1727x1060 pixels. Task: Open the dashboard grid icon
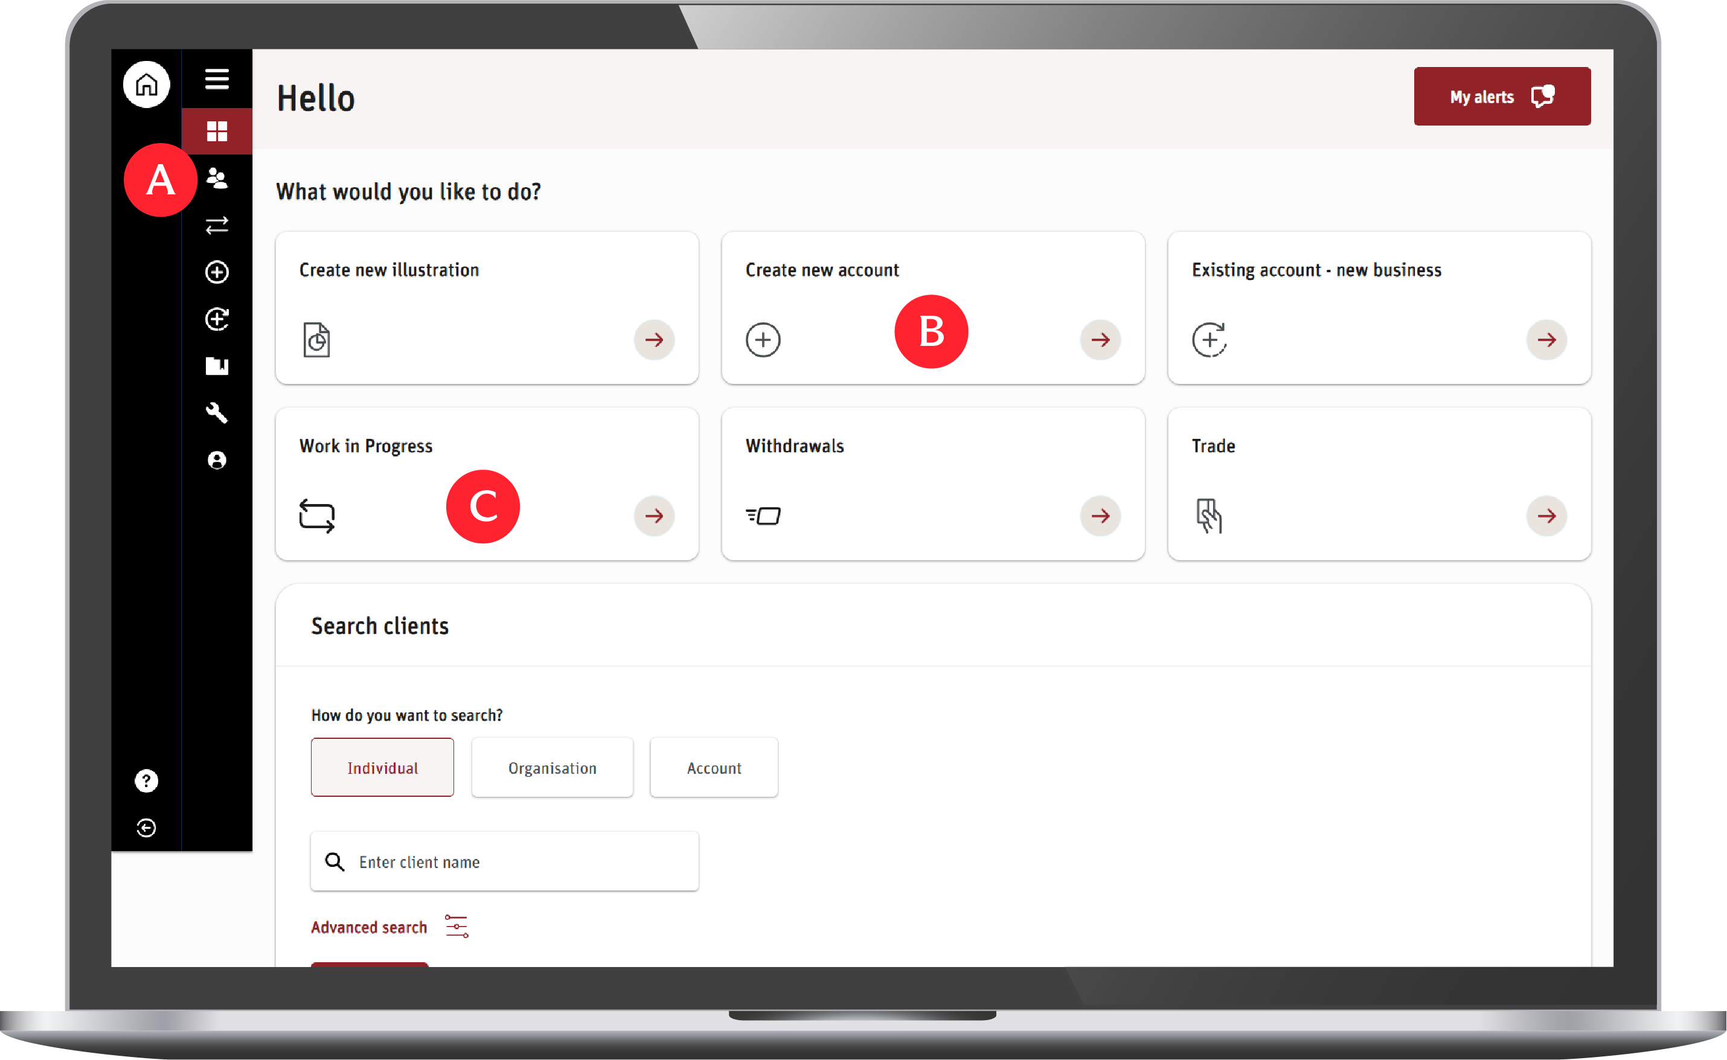click(217, 131)
